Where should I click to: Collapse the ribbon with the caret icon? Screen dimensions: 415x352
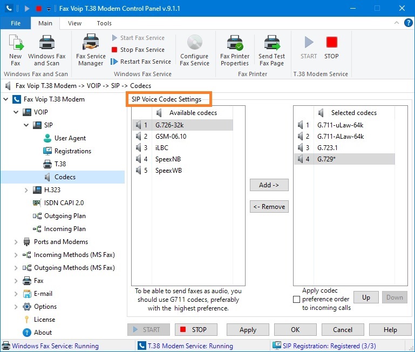tap(397, 23)
